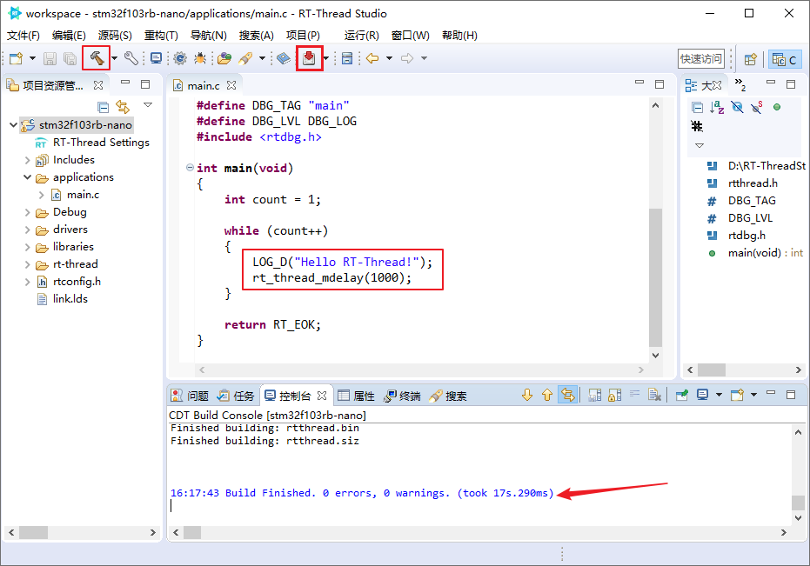This screenshot has width=810, height=566.
Task: Click the wrench build settings icon
Action: click(131, 58)
